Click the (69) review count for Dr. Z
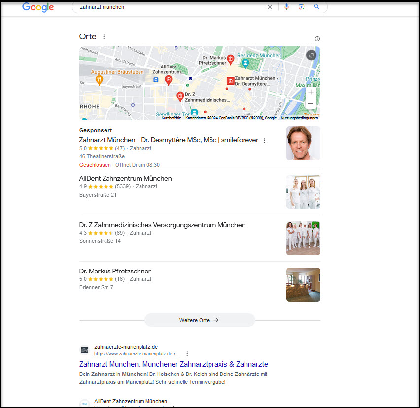The image size is (420, 408). click(x=120, y=233)
